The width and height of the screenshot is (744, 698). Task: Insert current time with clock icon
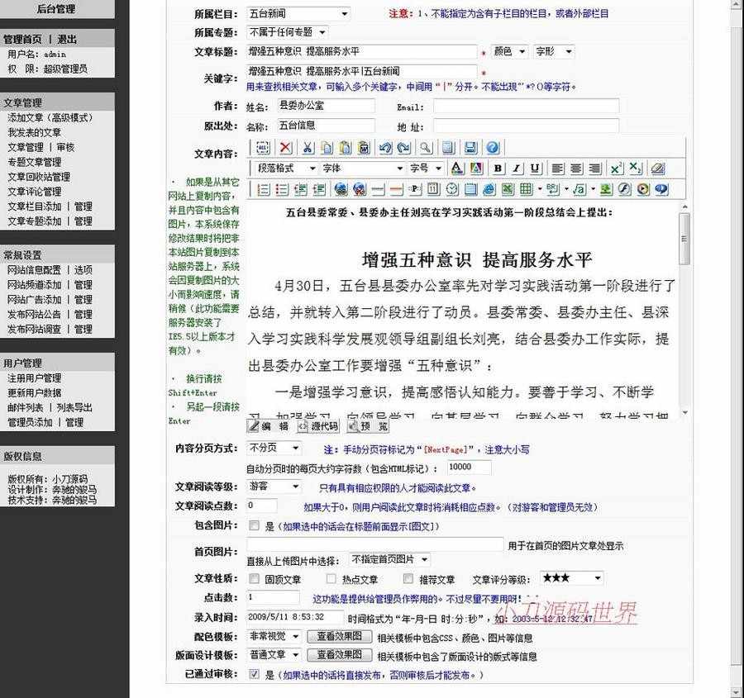coord(451,189)
